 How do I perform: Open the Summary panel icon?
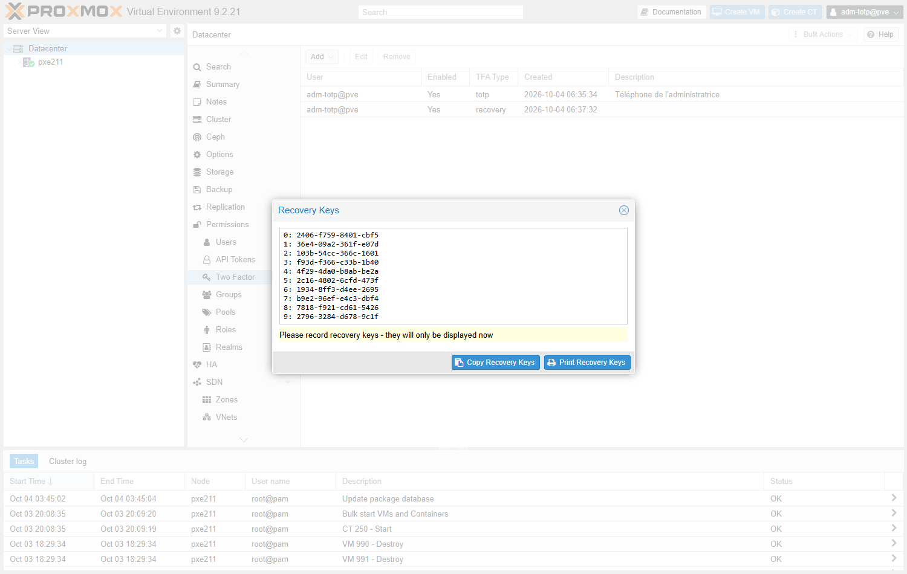(x=197, y=85)
